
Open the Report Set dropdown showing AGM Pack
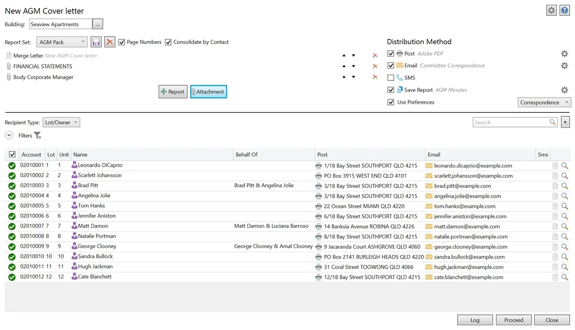[62, 42]
